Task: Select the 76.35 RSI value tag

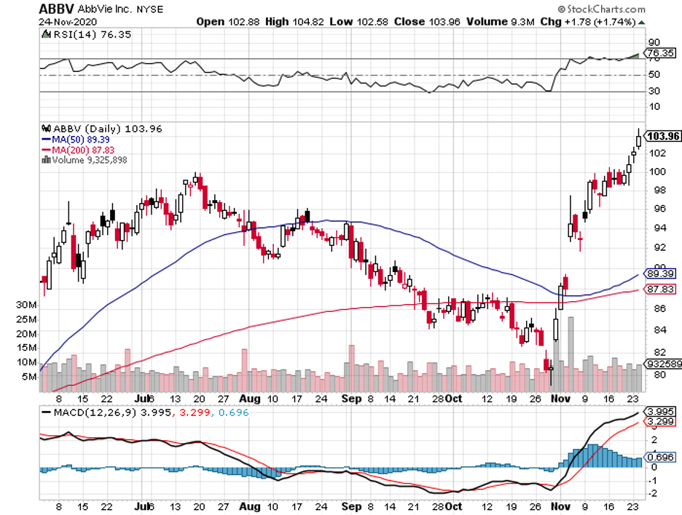Action: tap(661, 52)
